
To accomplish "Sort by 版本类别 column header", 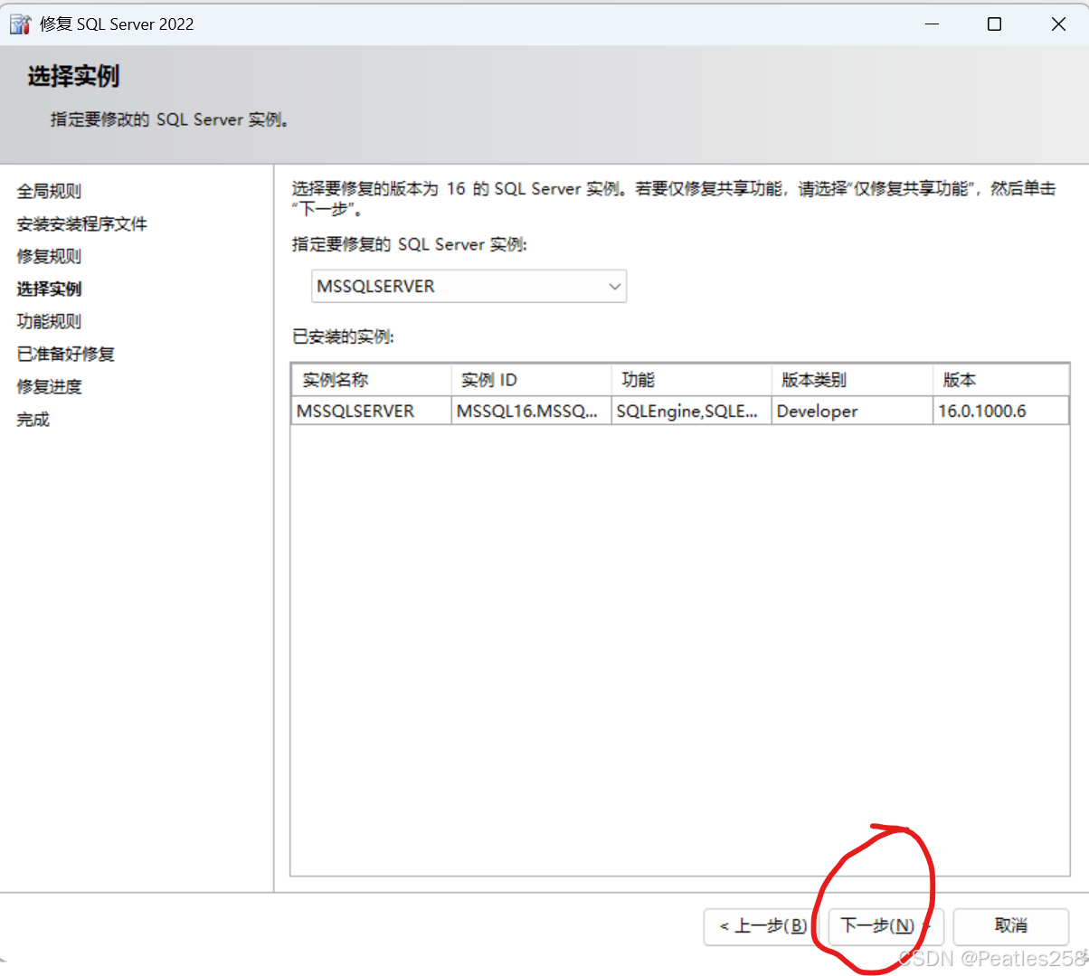I will [x=852, y=380].
